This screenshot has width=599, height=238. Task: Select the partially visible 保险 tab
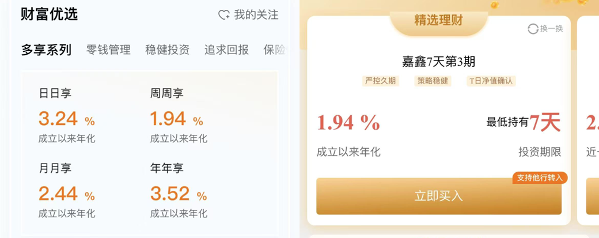tap(274, 50)
